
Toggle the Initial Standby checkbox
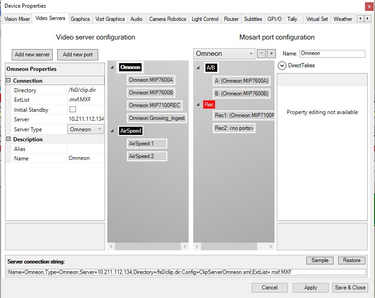72,109
